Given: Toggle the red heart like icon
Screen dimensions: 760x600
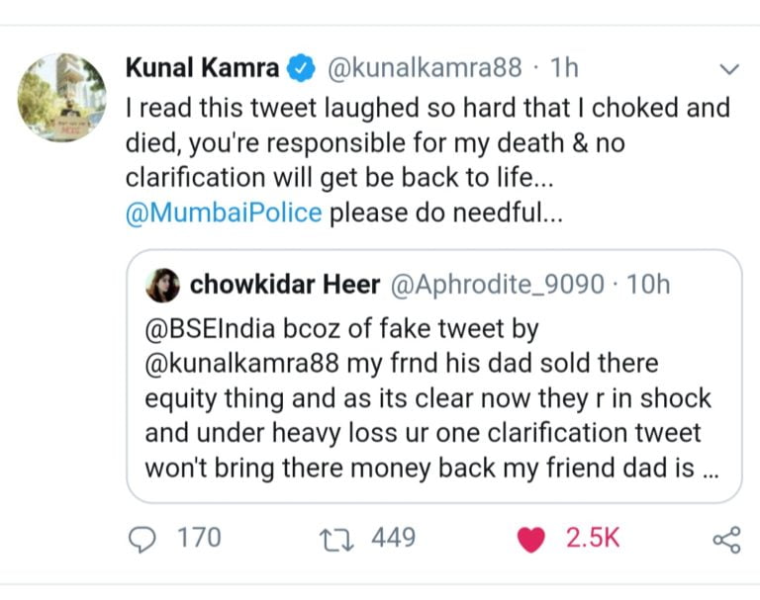Looking at the screenshot, I should pyautogui.click(x=532, y=539).
